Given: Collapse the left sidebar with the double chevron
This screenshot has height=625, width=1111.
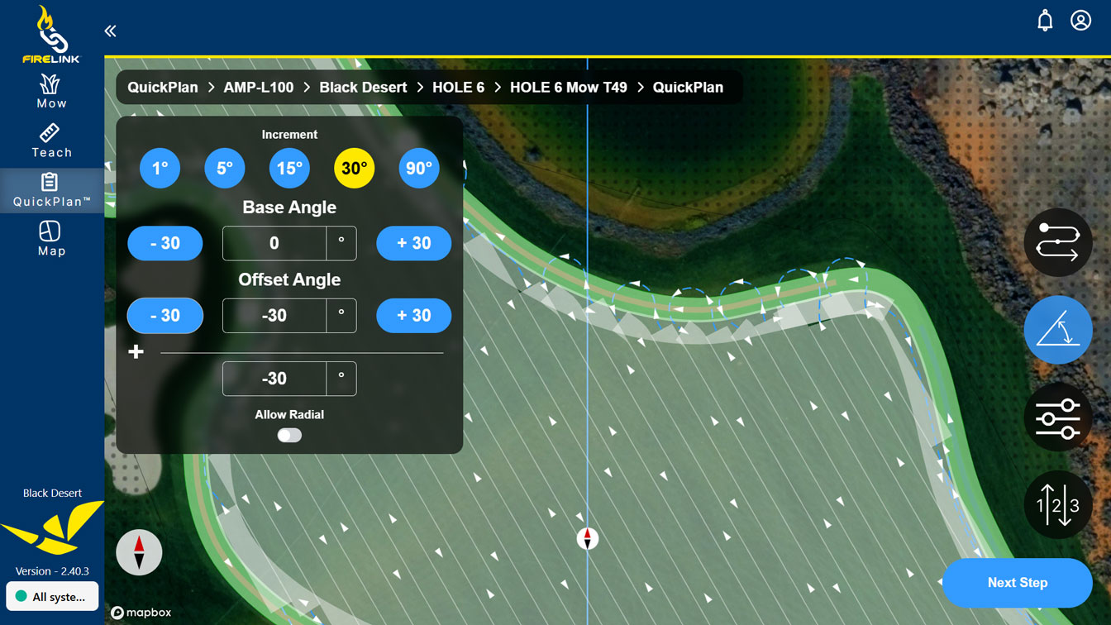Looking at the screenshot, I should [x=110, y=30].
